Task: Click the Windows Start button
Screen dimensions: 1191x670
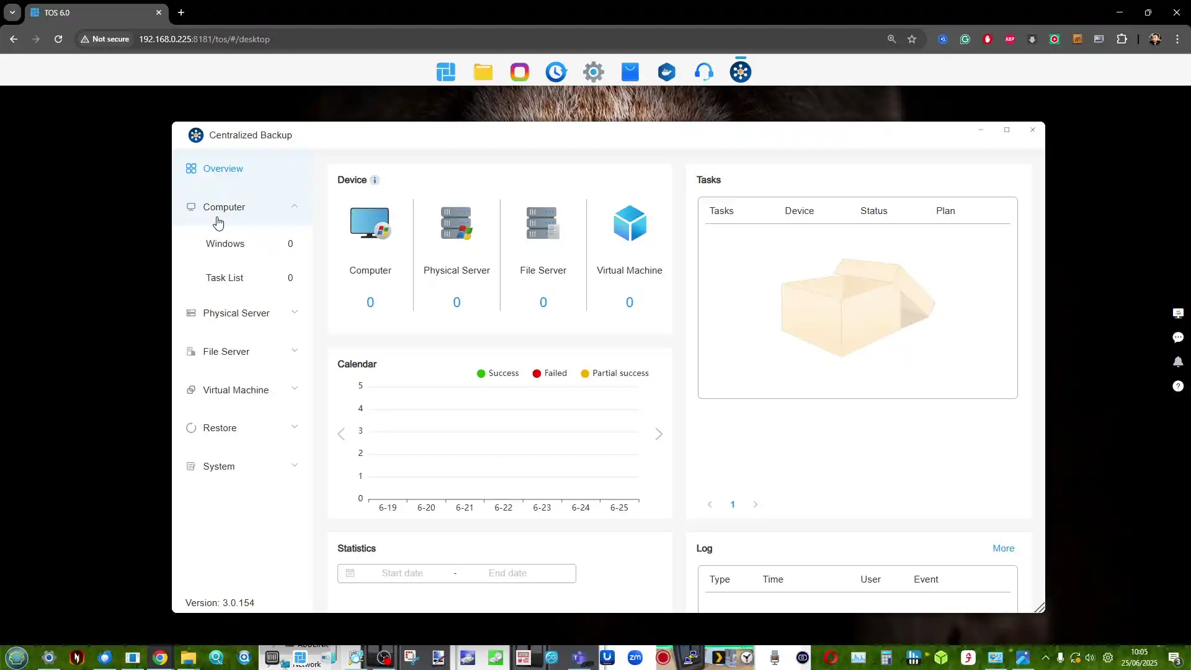Action: 17,658
